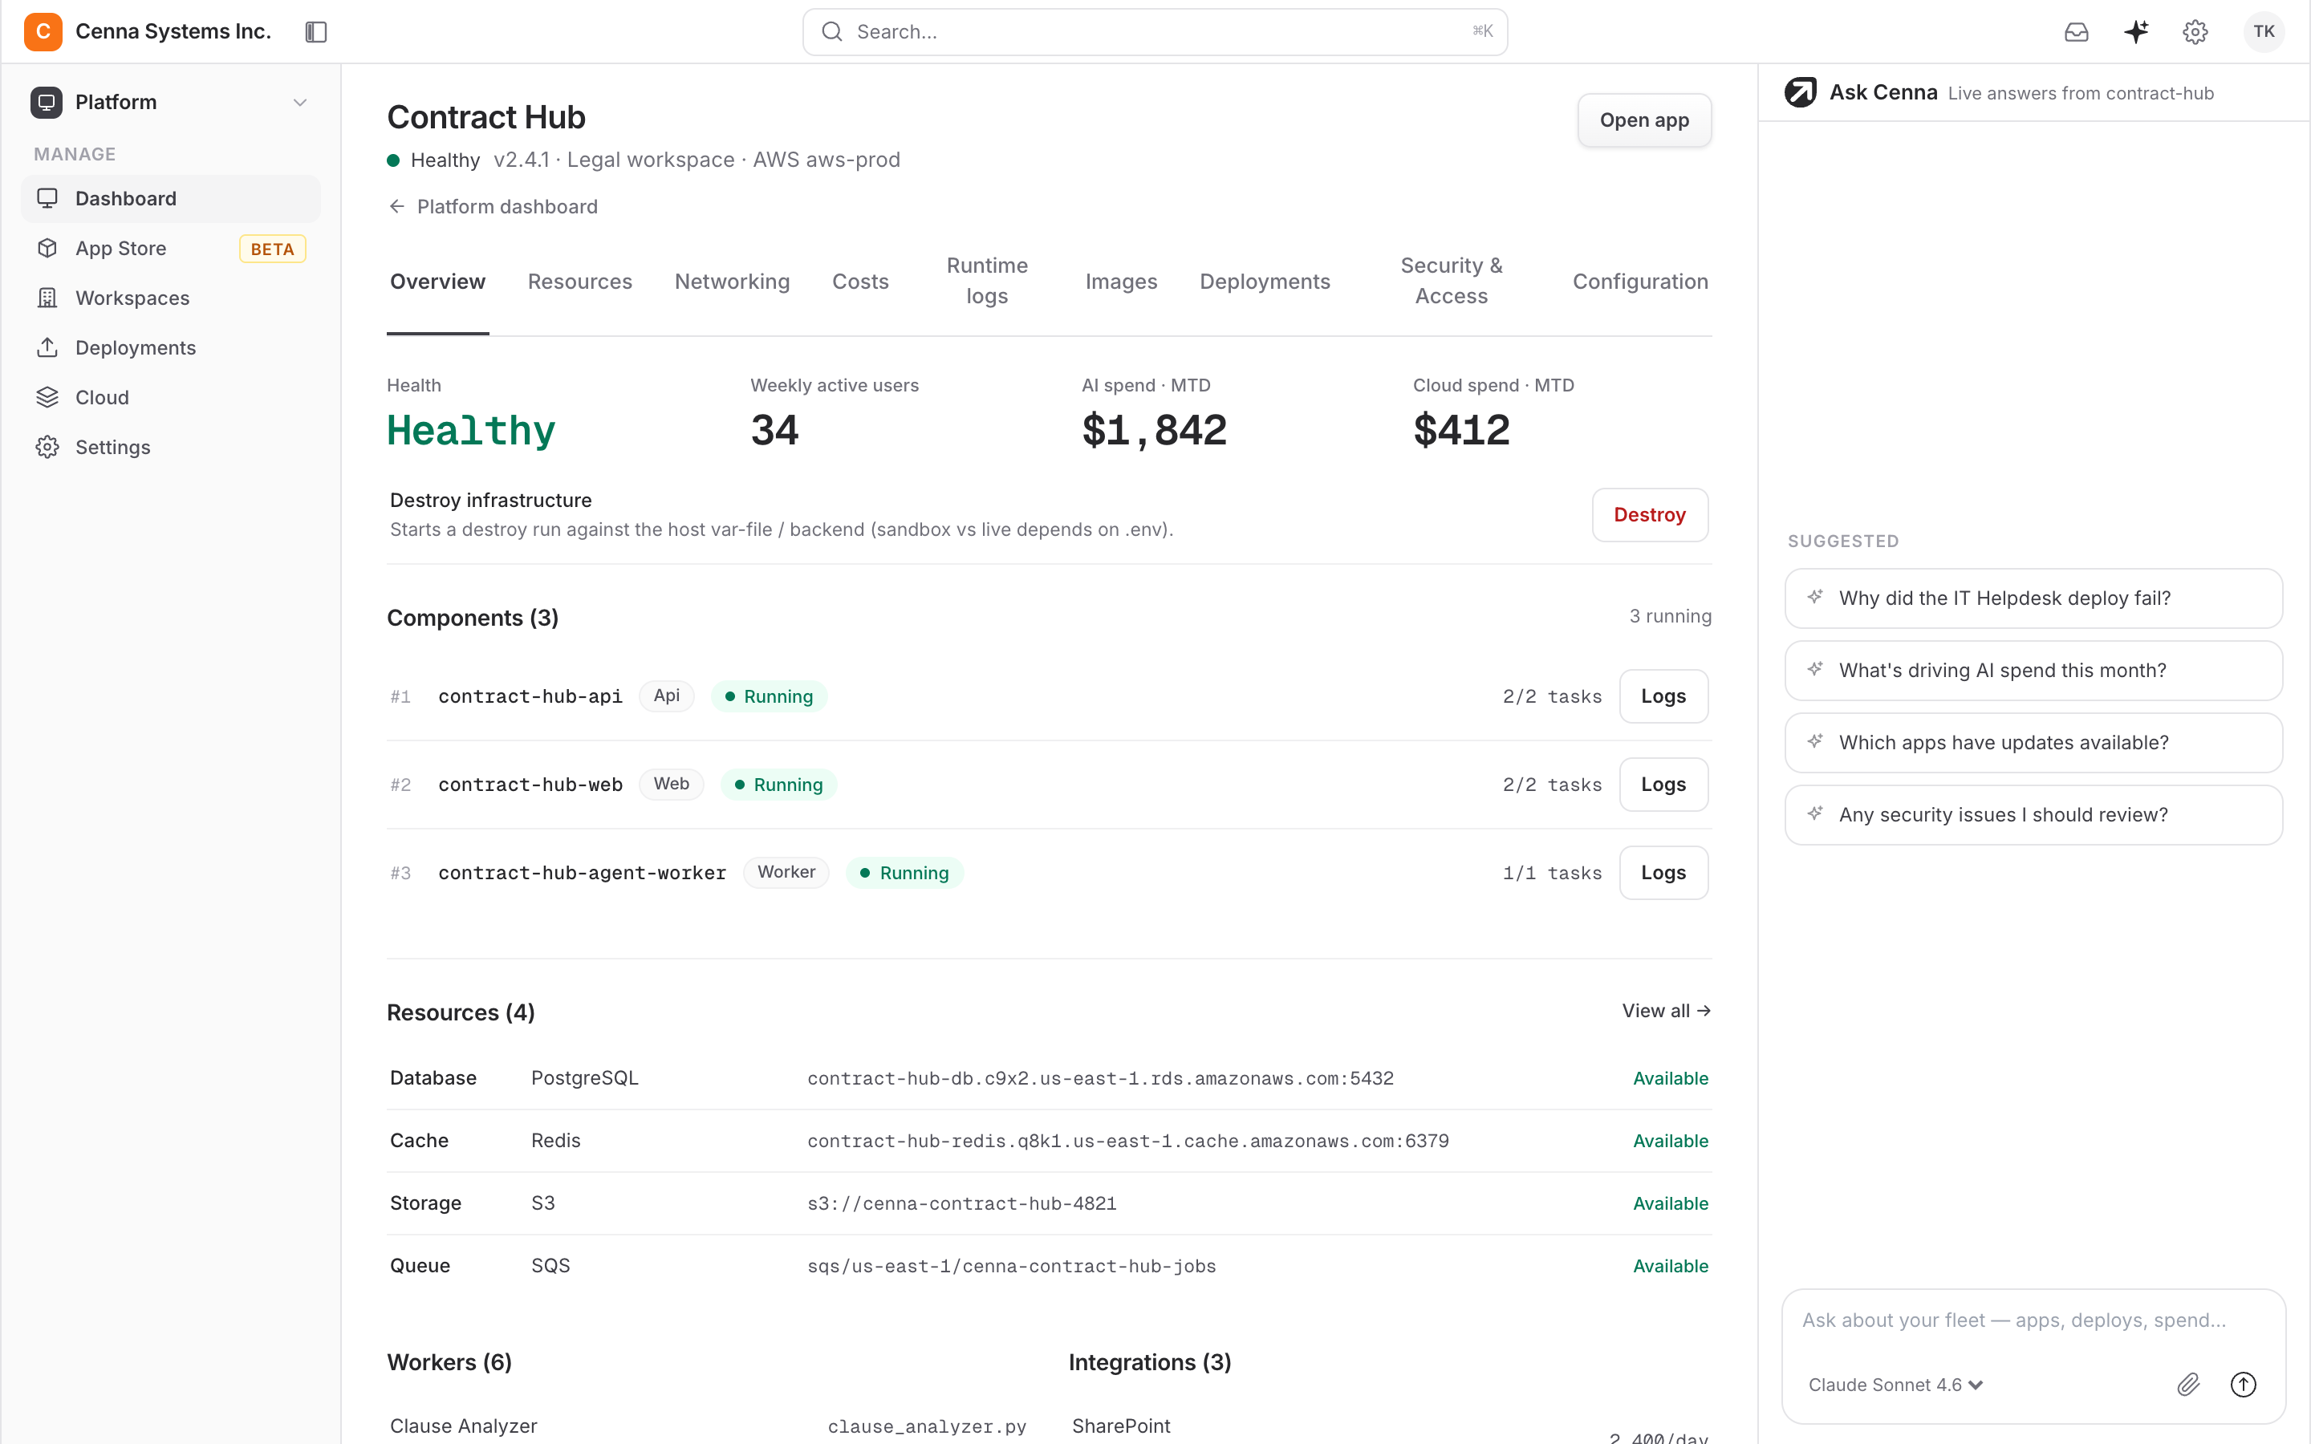The image size is (2311, 1444).
Task: Click the Workspaces building icon
Action: tap(47, 298)
